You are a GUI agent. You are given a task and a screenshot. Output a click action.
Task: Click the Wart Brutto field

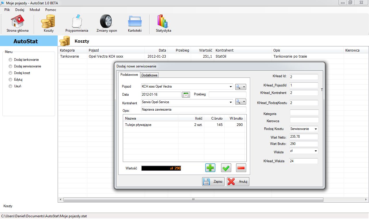304,144
